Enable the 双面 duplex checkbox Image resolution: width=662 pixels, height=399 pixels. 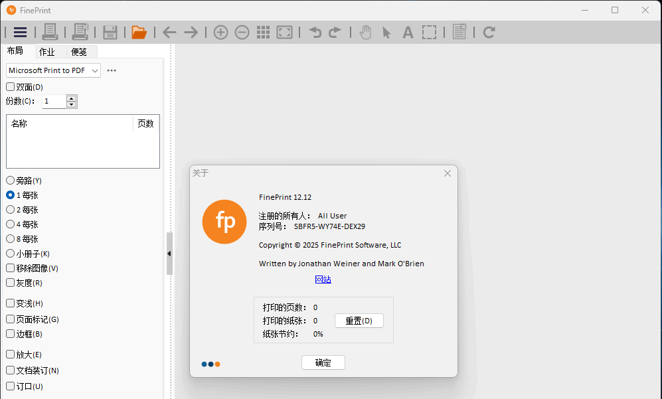11,87
